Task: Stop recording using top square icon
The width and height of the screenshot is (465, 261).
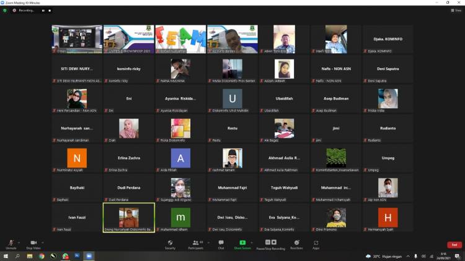Action: pyautogui.click(x=50, y=11)
